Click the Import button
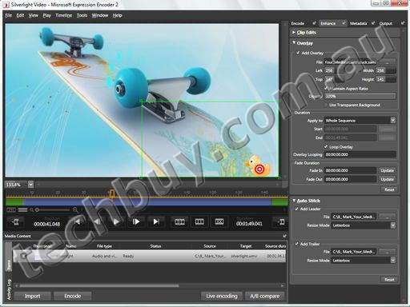Viewport: 410px width, 307px height. tap(32, 296)
